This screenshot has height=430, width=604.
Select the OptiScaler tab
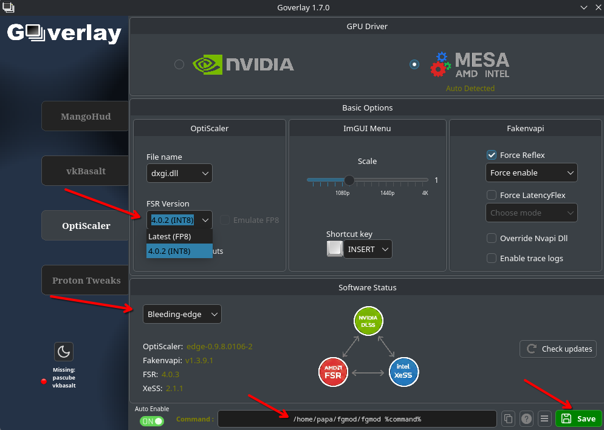85,225
